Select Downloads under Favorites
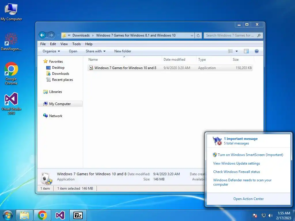The width and height of the screenshot is (295, 221). pyautogui.click(x=60, y=73)
